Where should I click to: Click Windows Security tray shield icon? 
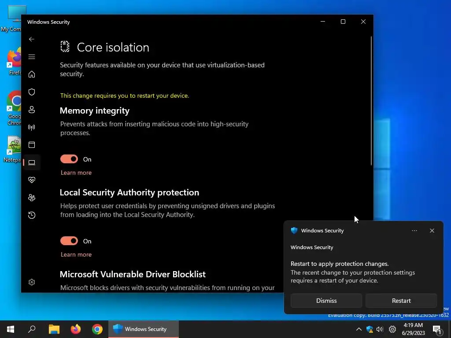click(370, 329)
